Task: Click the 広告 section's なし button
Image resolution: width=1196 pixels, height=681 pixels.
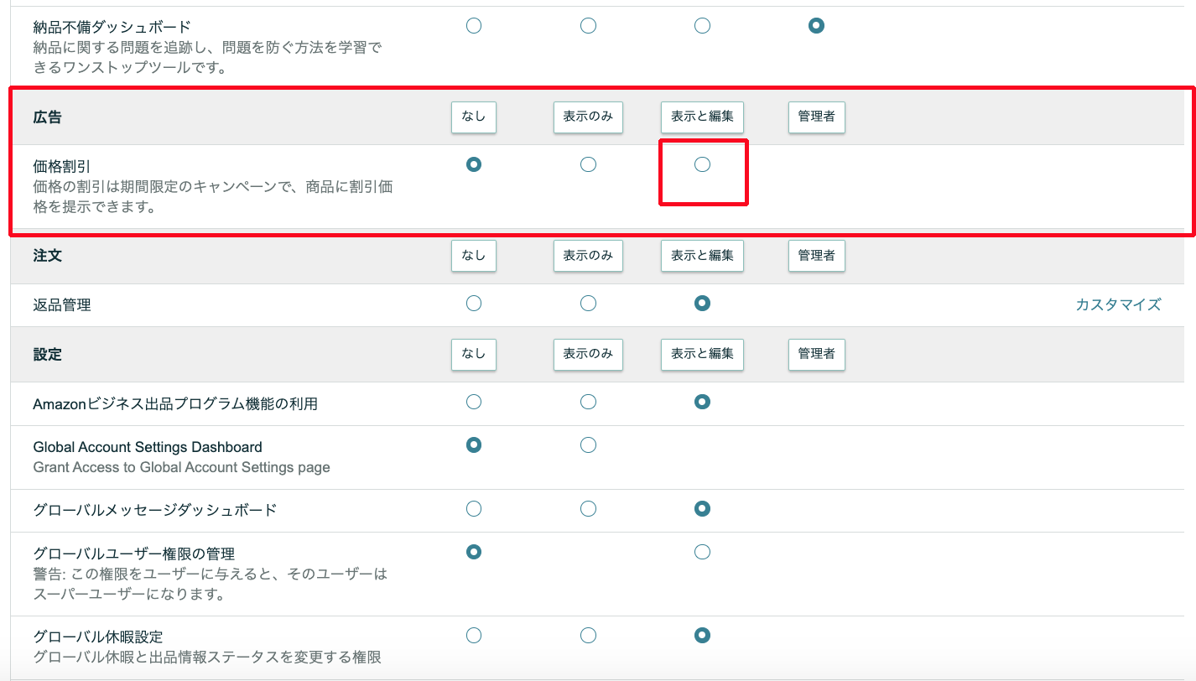Action: click(x=474, y=117)
